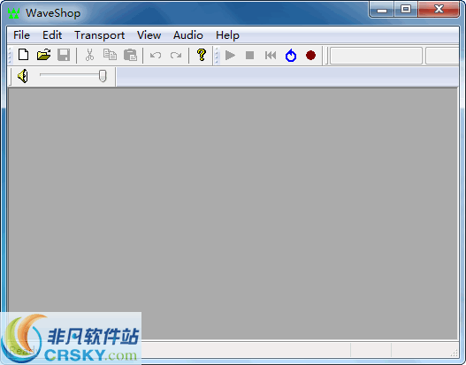Click the Copy toolbar icon

pos(110,55)
